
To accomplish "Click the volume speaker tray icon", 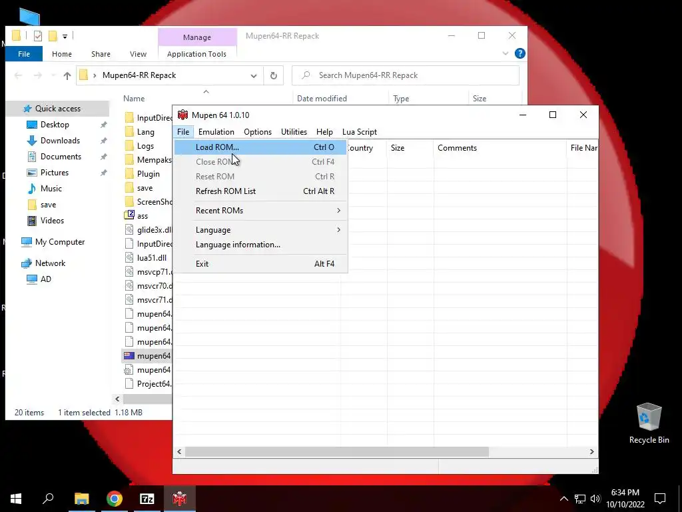I will [595, 499].
